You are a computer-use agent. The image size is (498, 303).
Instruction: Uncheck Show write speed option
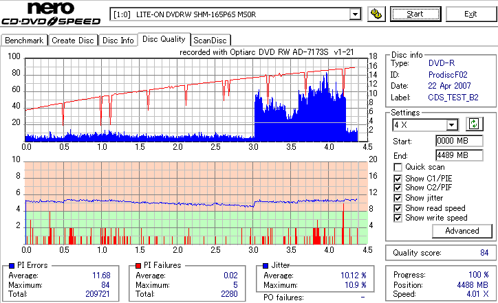[x=398, y=218]
